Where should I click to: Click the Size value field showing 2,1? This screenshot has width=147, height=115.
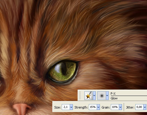(x=66, y=107)
